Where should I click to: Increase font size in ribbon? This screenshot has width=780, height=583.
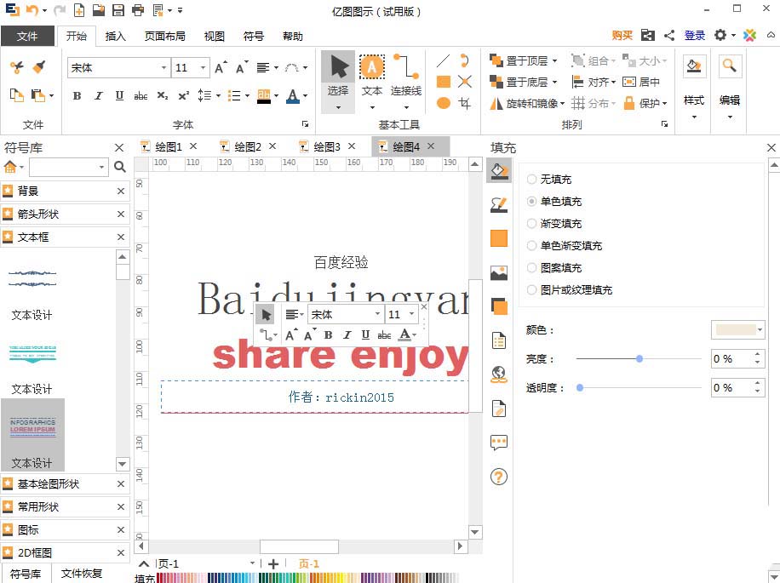pyautogui.click(x=221, y=67)
